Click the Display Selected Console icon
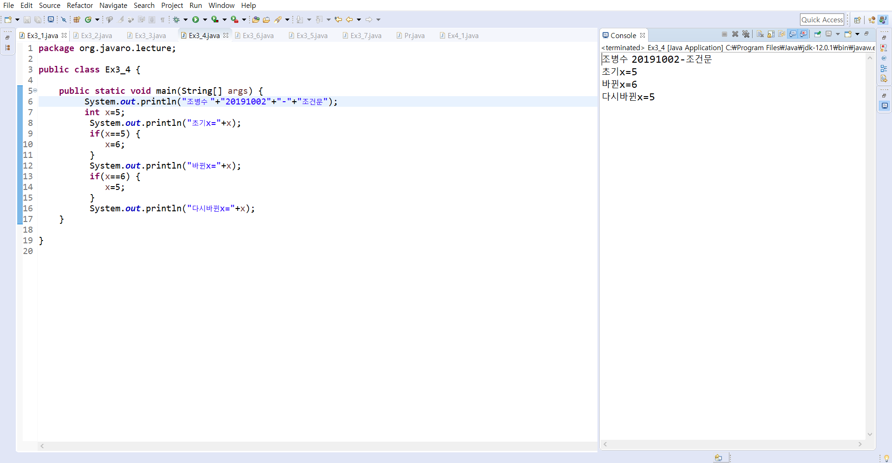The height and width of the screenshot is (463, 892). (x=829, y=34)
